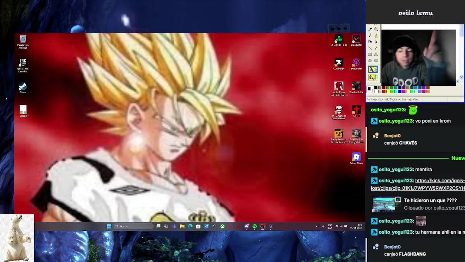The width and height of the screenshot is (465, 262).
Task: Click username Benjot0 on FLASHBANG redemption
Action: (x=392, y=247)
